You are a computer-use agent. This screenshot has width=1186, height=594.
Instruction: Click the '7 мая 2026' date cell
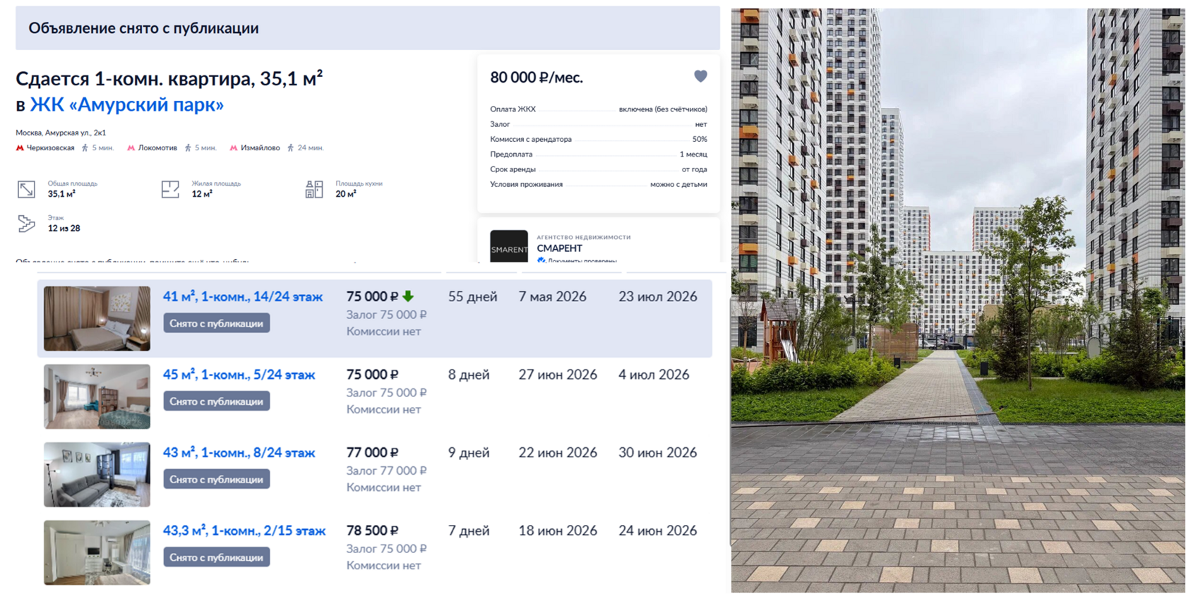point(553,297)
